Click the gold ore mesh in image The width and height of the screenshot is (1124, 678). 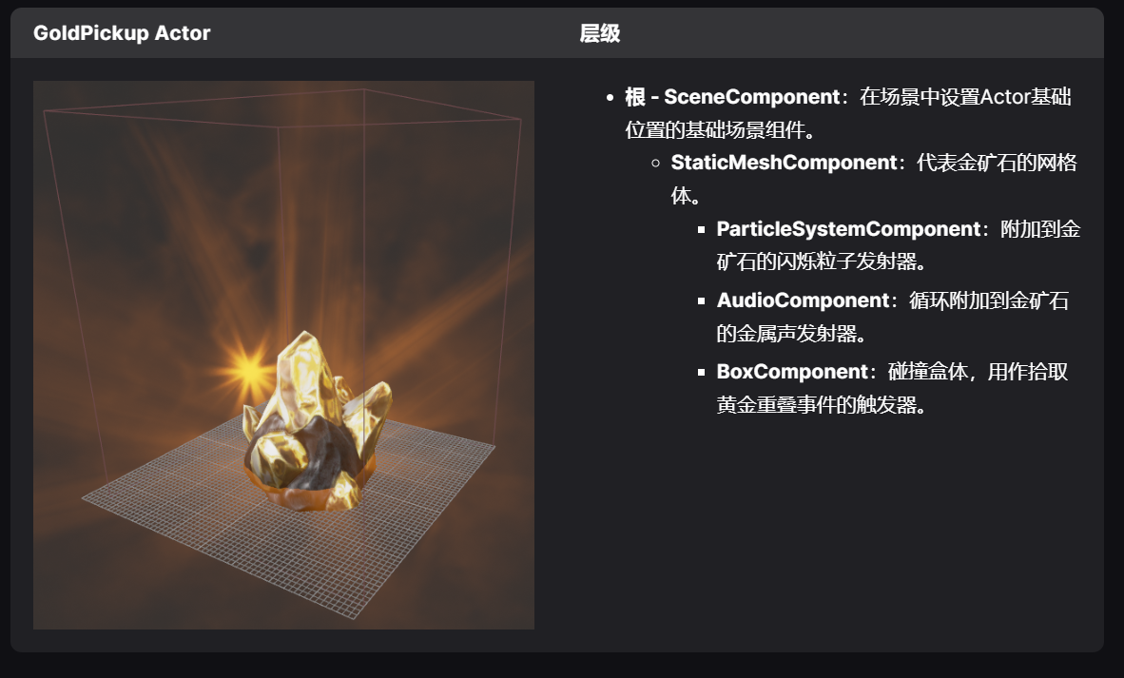click(x=316, y=423)
